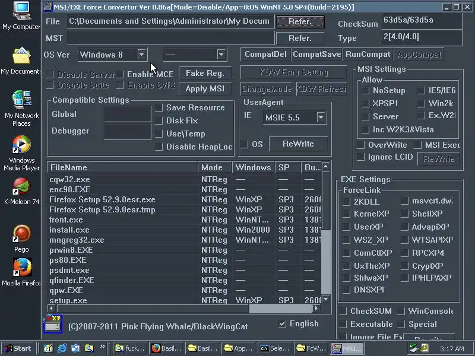The height and width of the screenshot is (356, 475).
Task: Switch to App... folder taskbar button
Action: pos(239,348)
